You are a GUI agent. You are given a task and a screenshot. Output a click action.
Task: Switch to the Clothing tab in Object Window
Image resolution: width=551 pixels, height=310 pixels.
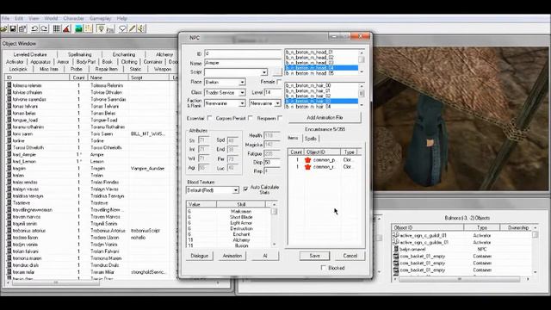click(x=129, y=61)
